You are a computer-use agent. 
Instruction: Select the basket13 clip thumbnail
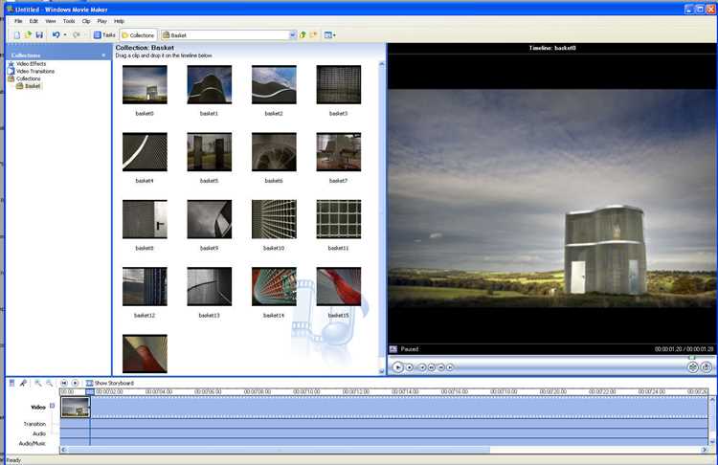pos(210,286)
